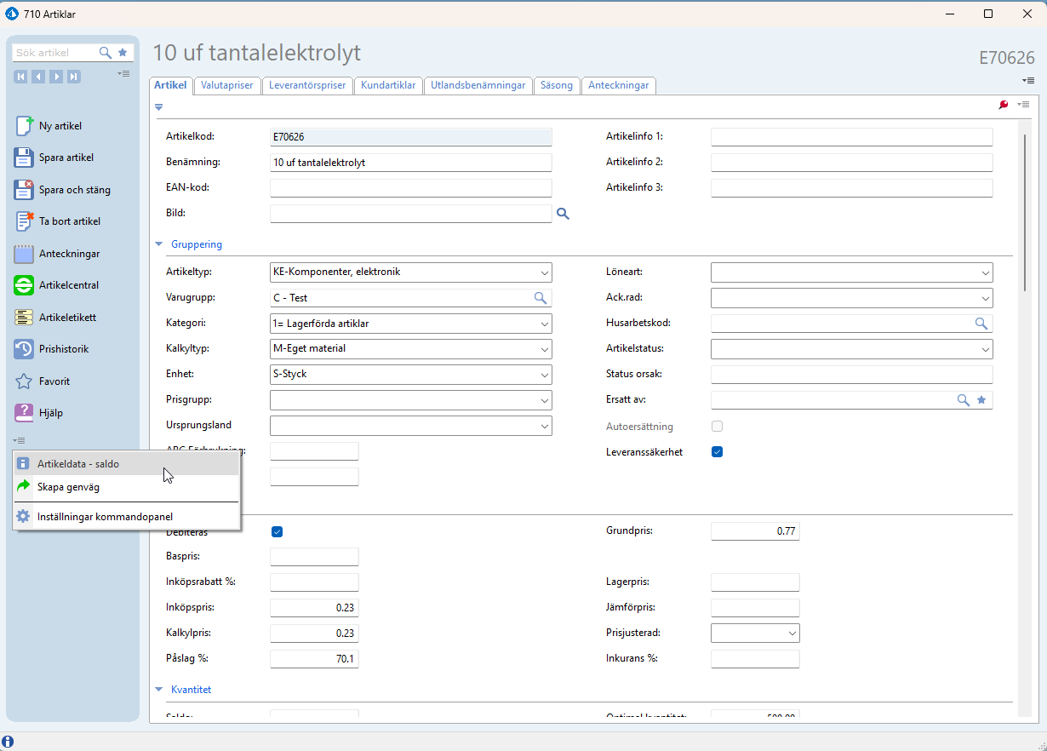
Task: Open Artikelcentral from the sidebar
Action: pyautogui.click(x=25, y=285)
